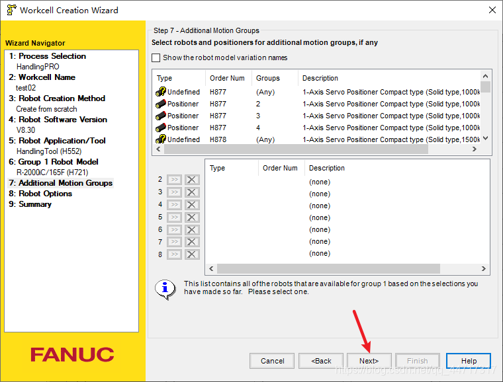Remove group 4 assignment with X button
Viewport: 503px width, 382px height.
pos(192,205)
